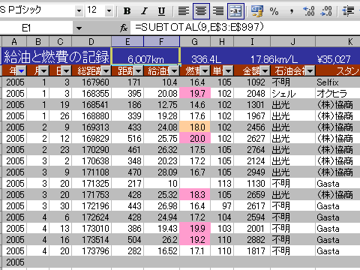
Task: Select pink cell with value 20.0
Action: (x=195, y=139)
